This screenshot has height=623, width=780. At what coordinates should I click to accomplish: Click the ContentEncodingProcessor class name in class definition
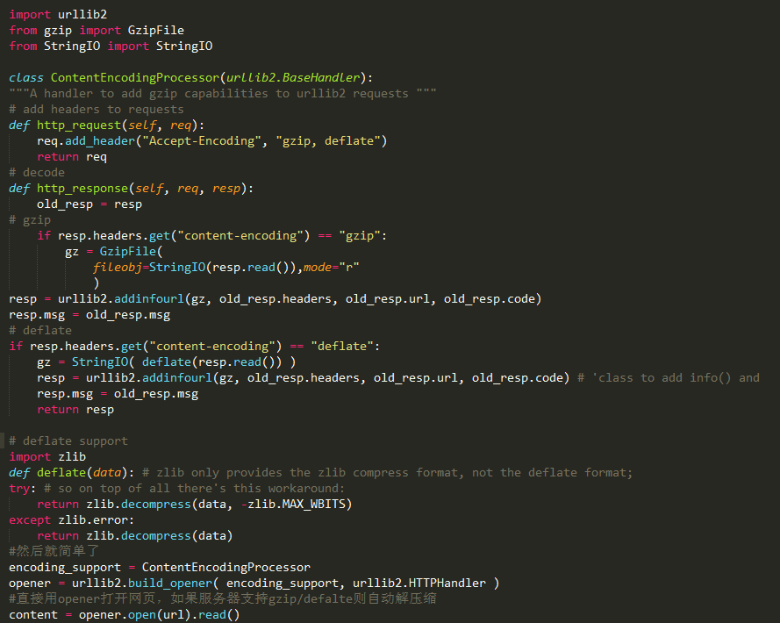pyautogui.click(x=134, y=77)
